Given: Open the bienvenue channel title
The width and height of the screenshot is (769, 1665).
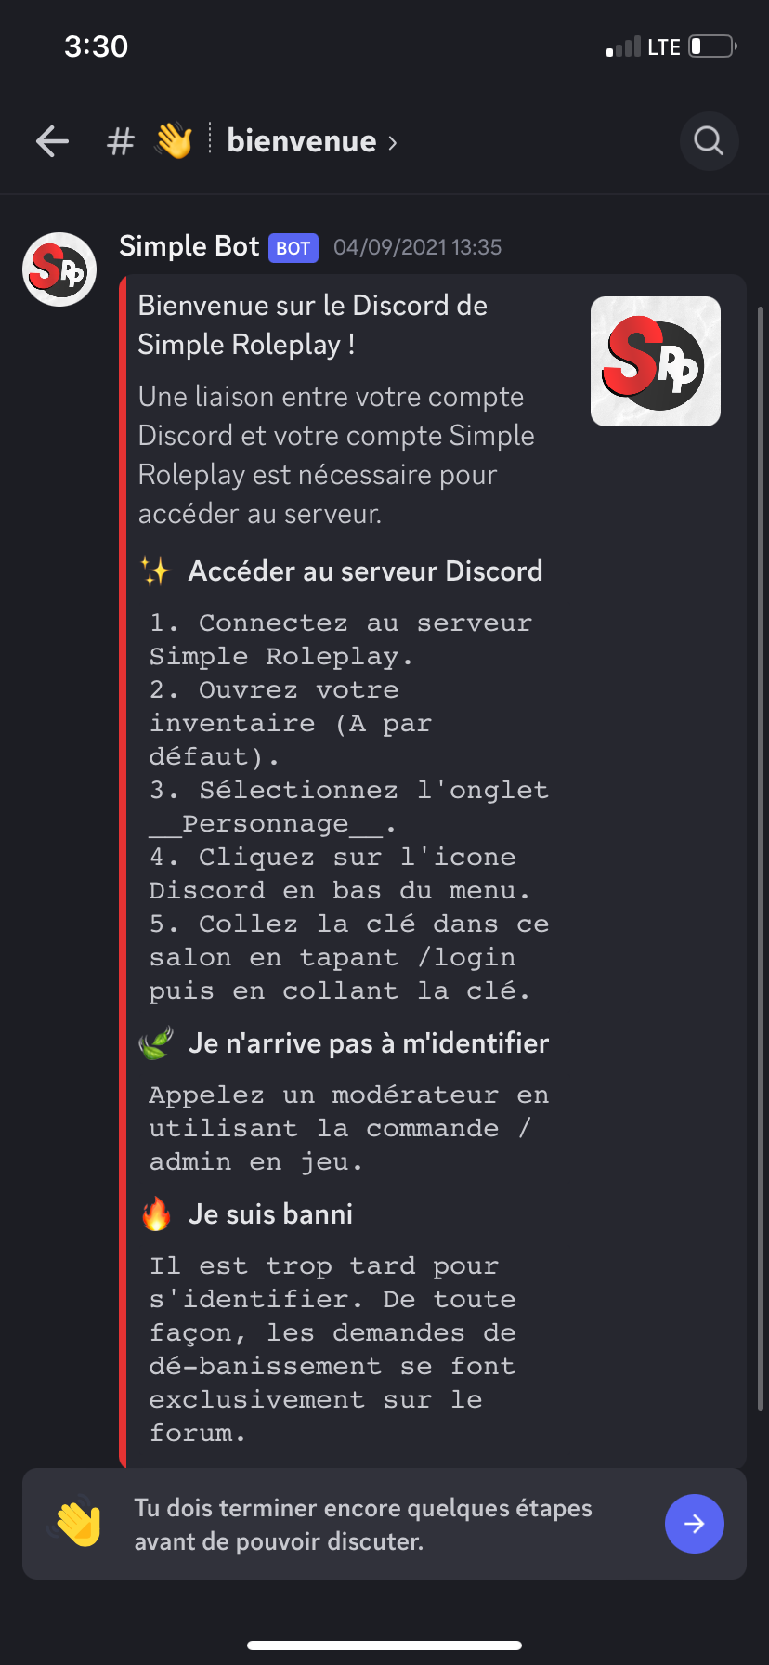Looking at the screenshot, I should coord(302,141).
